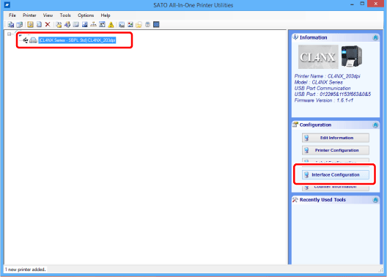Viewport: 387px width, 277px height.
Task: Collapse the Recently Used Tools panel
Action: tap(375, 200)
